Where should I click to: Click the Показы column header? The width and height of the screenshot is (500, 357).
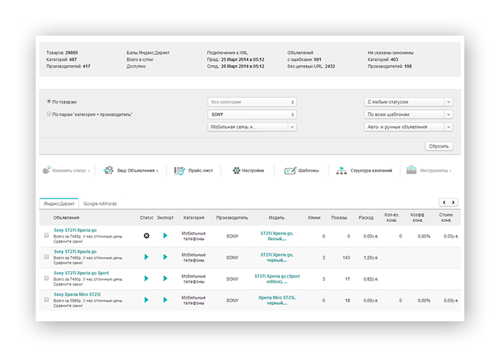coord(339,218)
